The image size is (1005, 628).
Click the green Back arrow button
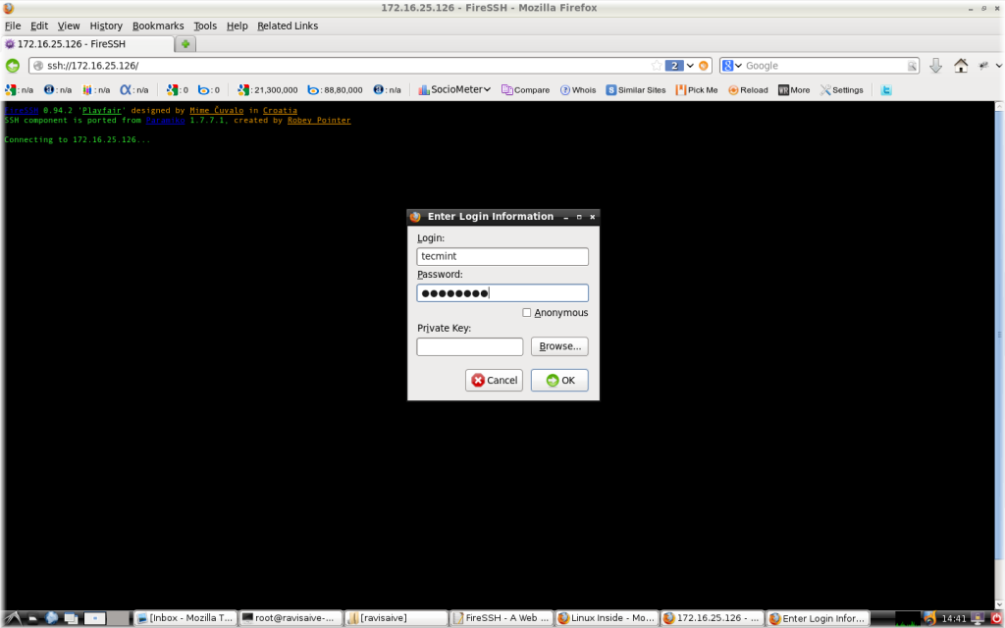(x=13, y=66)
